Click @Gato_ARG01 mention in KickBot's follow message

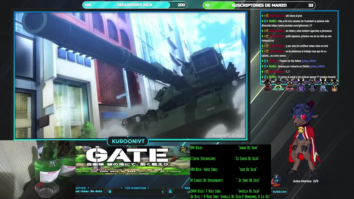309,61
